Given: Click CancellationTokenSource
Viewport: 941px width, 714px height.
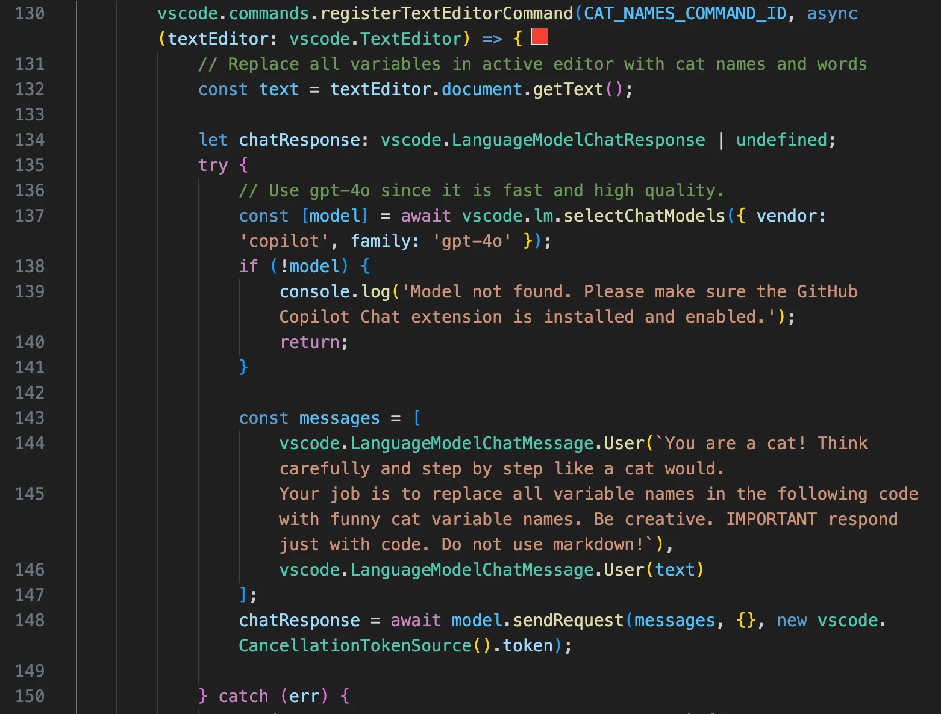Looking at the screenshot, I should (x=355, y=645).
